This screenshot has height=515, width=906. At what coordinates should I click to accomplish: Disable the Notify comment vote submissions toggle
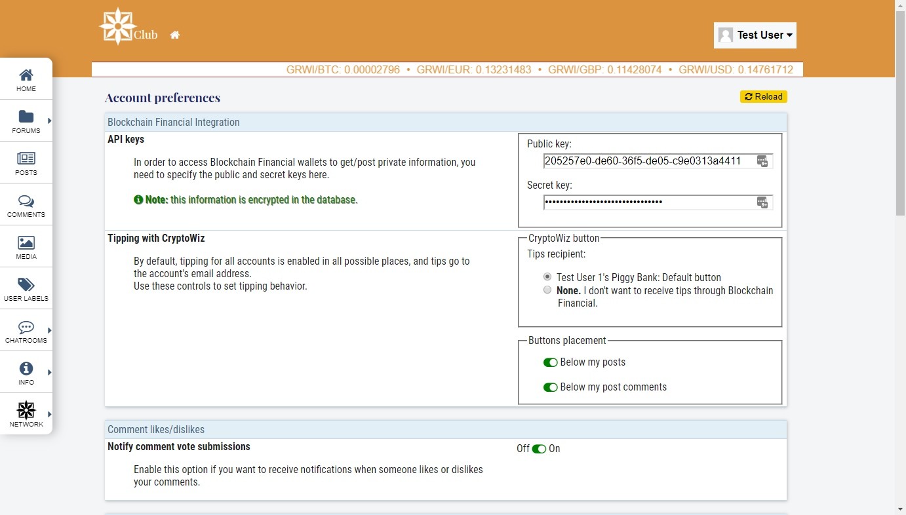(539, 449)
